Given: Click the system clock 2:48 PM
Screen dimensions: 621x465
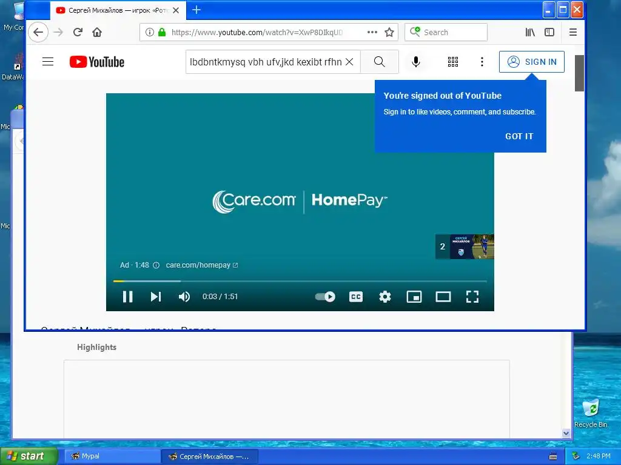Looking at the screenshot, I should [x=599, y=457].
